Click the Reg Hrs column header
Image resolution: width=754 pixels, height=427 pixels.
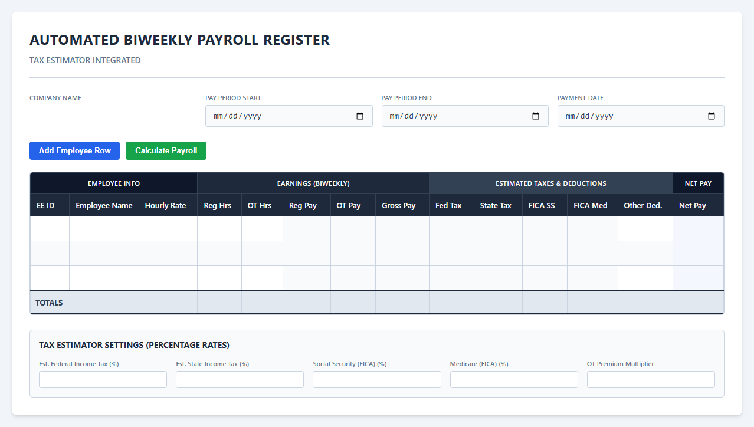click(219, 205)
